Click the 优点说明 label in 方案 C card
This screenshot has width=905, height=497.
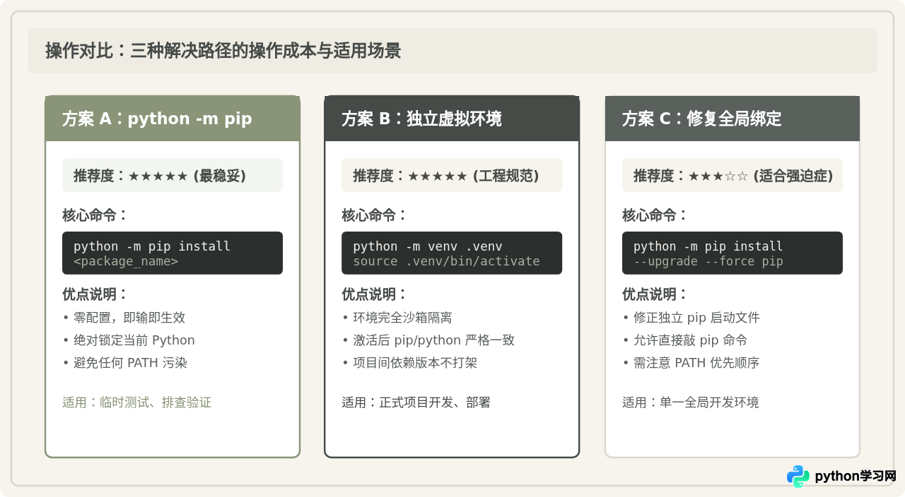(655, 294)
